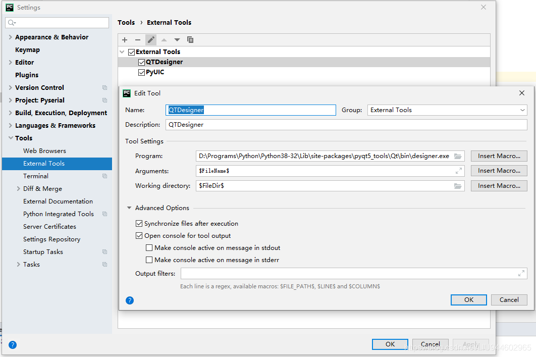Collapse the External Tools tree group
The height and width of the screenshot is (357, 536).
122,52
